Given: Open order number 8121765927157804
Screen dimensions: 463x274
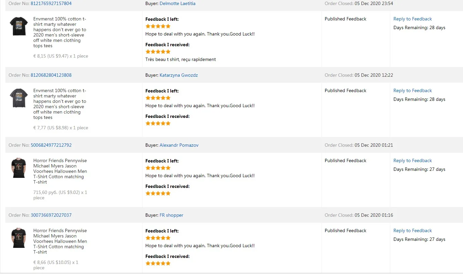Looking at the screenshot, I should pos(51,3).
